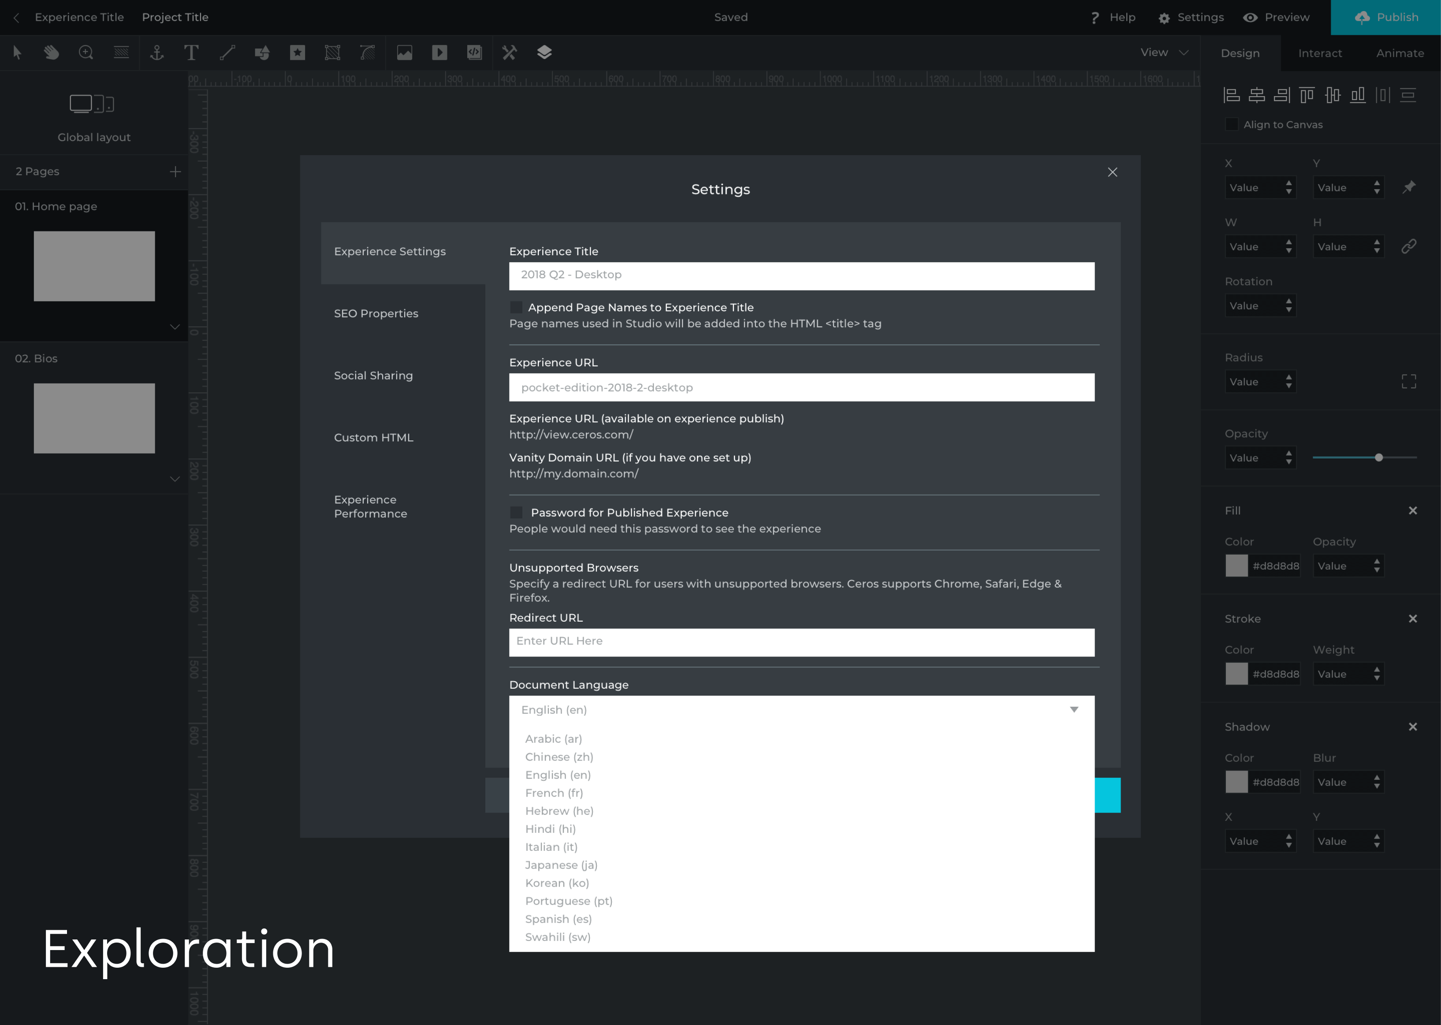This screenshot has height=1025, width=1441.
Task: Choose Korean (ko) from language list
Action: pos(557,883)
